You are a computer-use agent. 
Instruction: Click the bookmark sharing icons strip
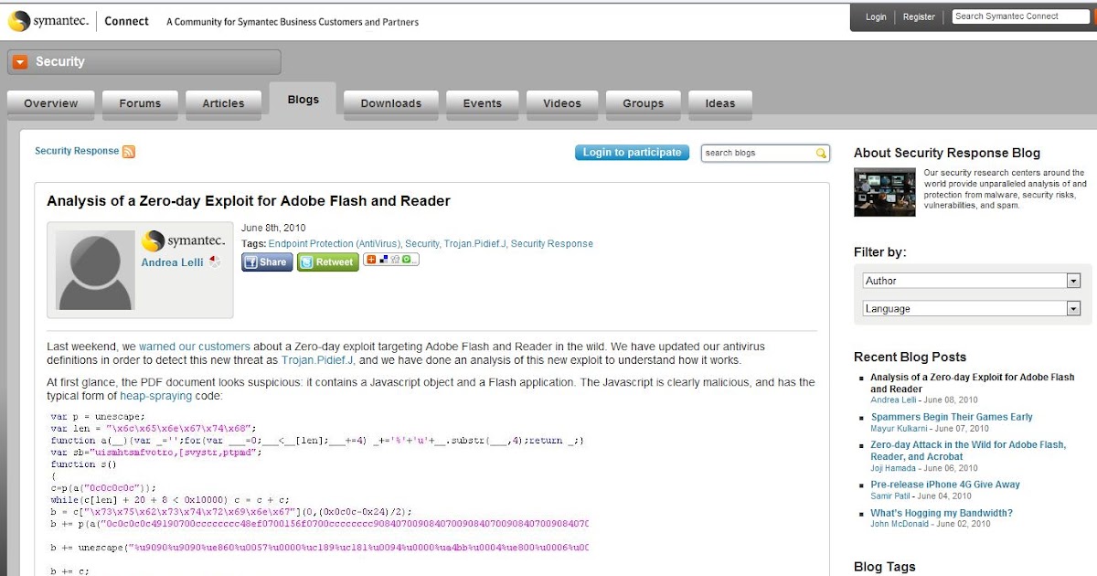[391, 260]
